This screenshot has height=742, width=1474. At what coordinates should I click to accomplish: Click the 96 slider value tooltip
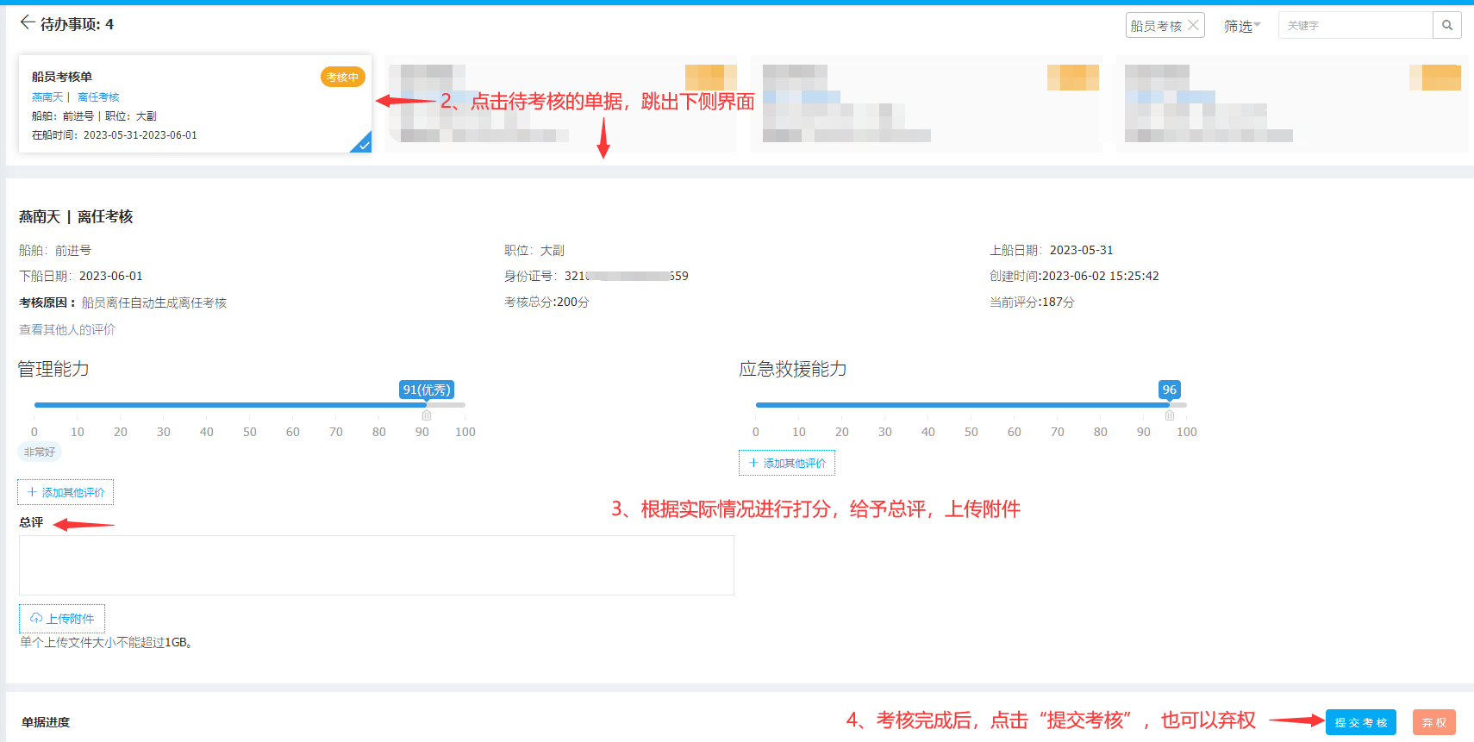pyautogui.click(x=1169, y=390)
